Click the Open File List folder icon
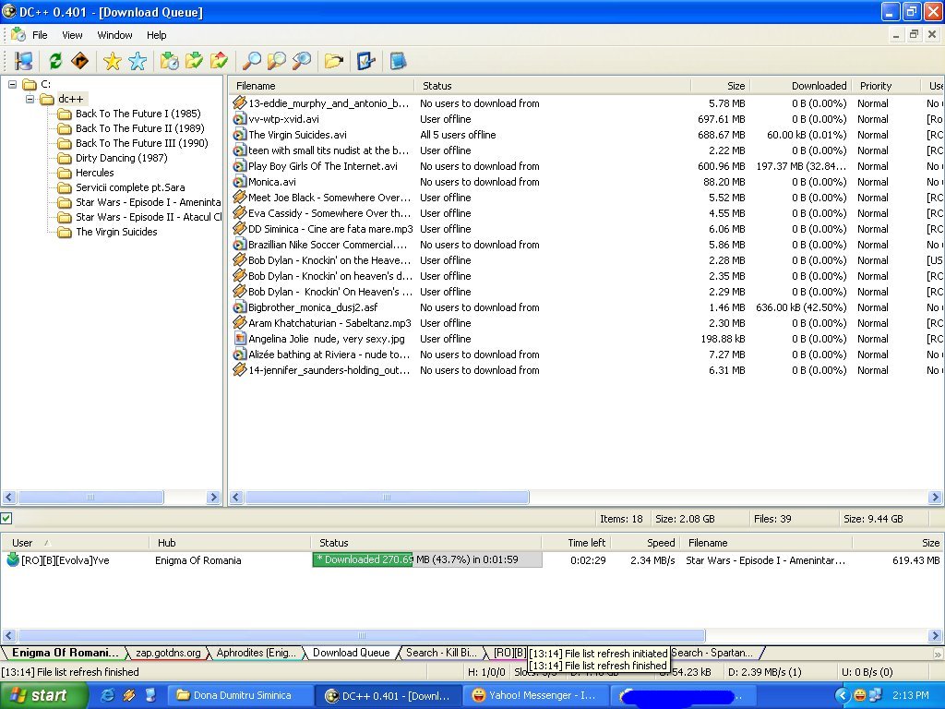Image resolution: width=945 pixels, height=709 pixels. click(x=333, y=61)
